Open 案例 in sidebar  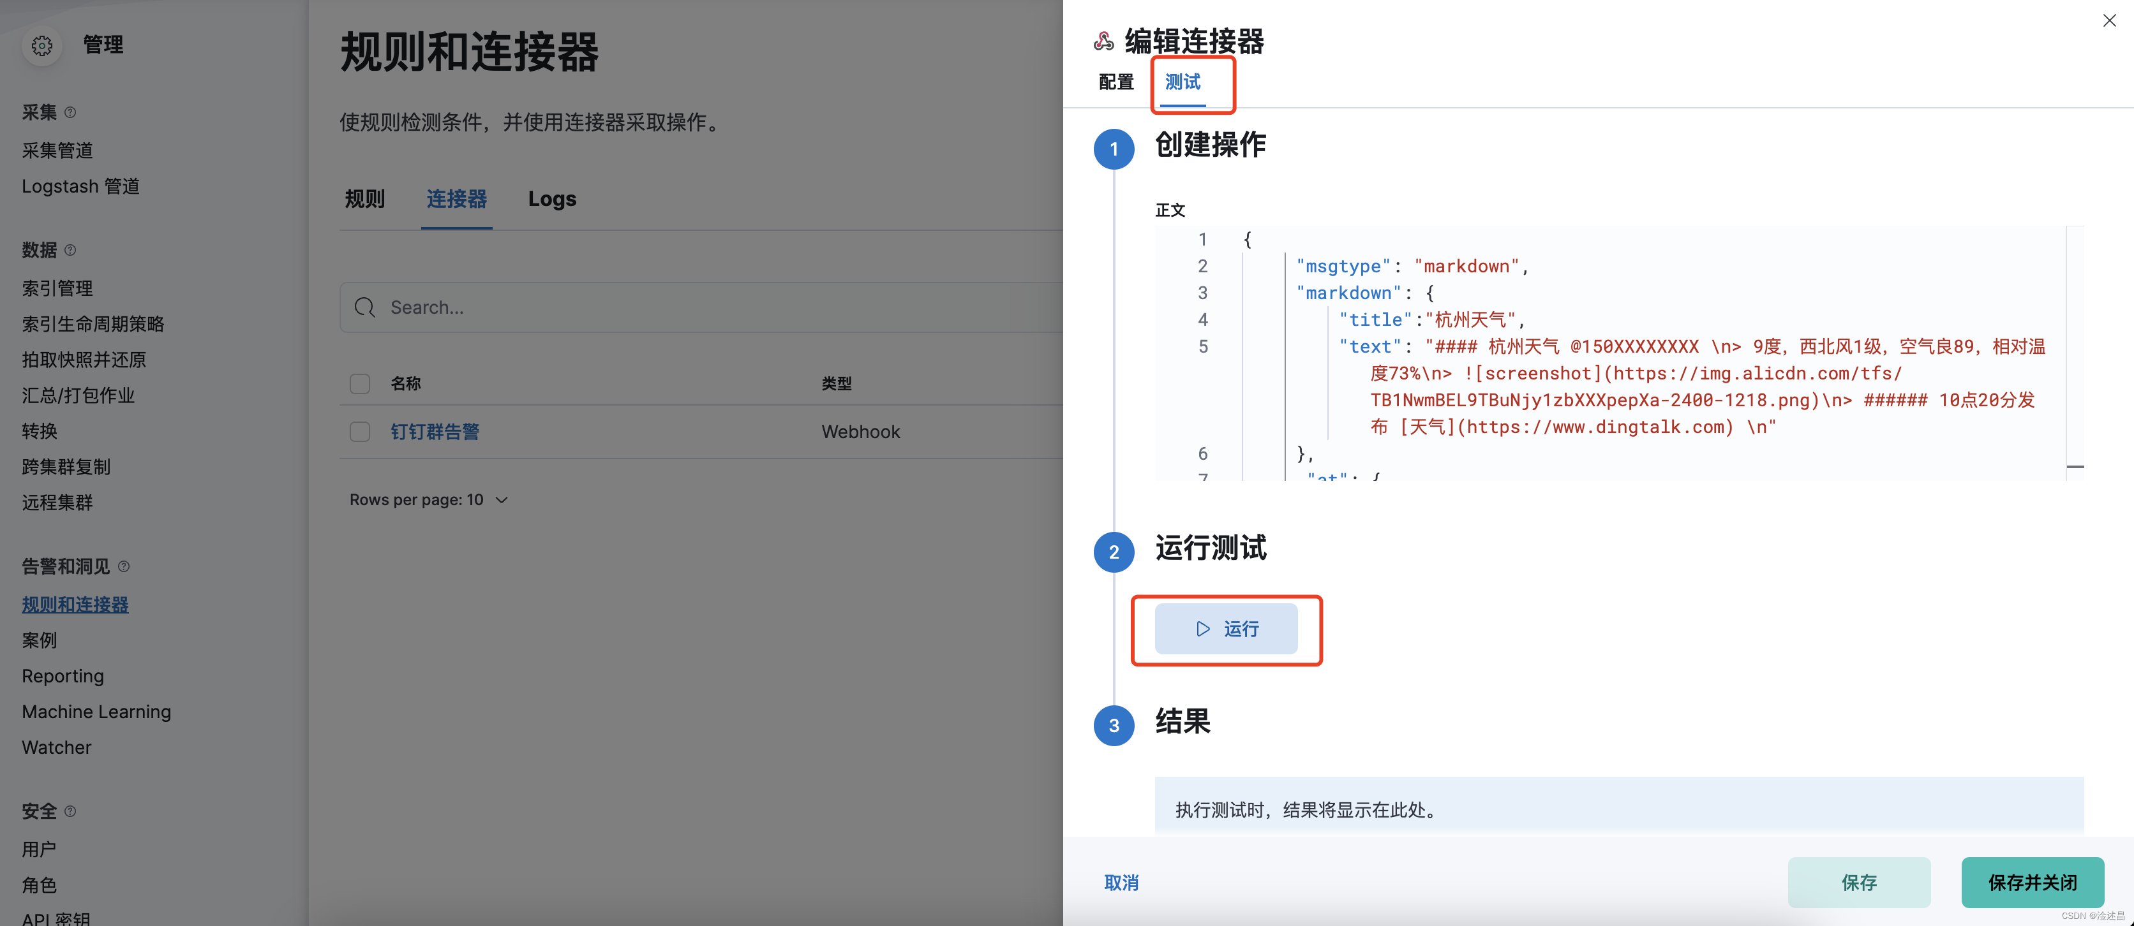pyautogui.click(x=40, y=640)
